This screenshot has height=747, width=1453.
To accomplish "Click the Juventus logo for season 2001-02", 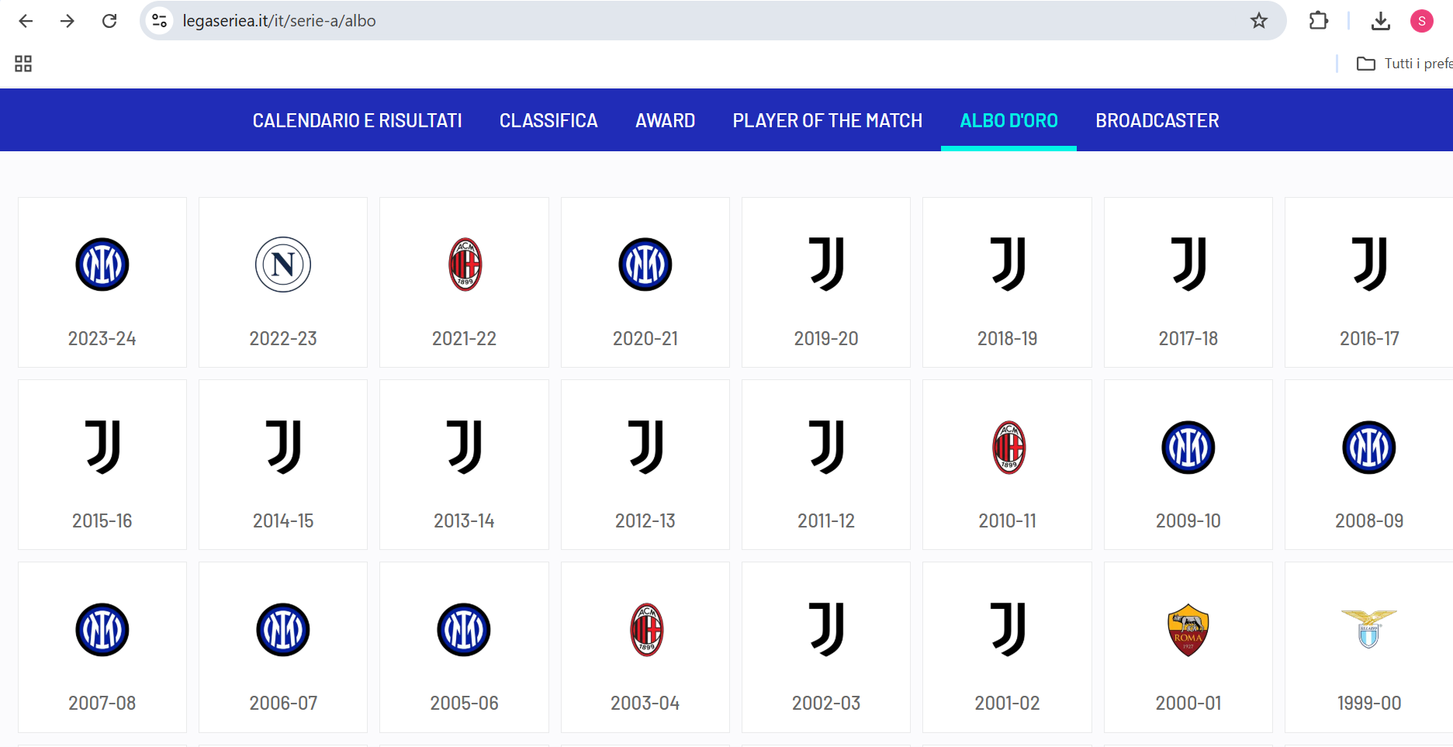I will point(1008,629).
